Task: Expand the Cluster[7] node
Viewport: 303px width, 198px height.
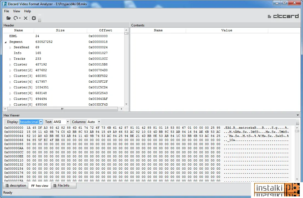Action: tap(10, 99)
